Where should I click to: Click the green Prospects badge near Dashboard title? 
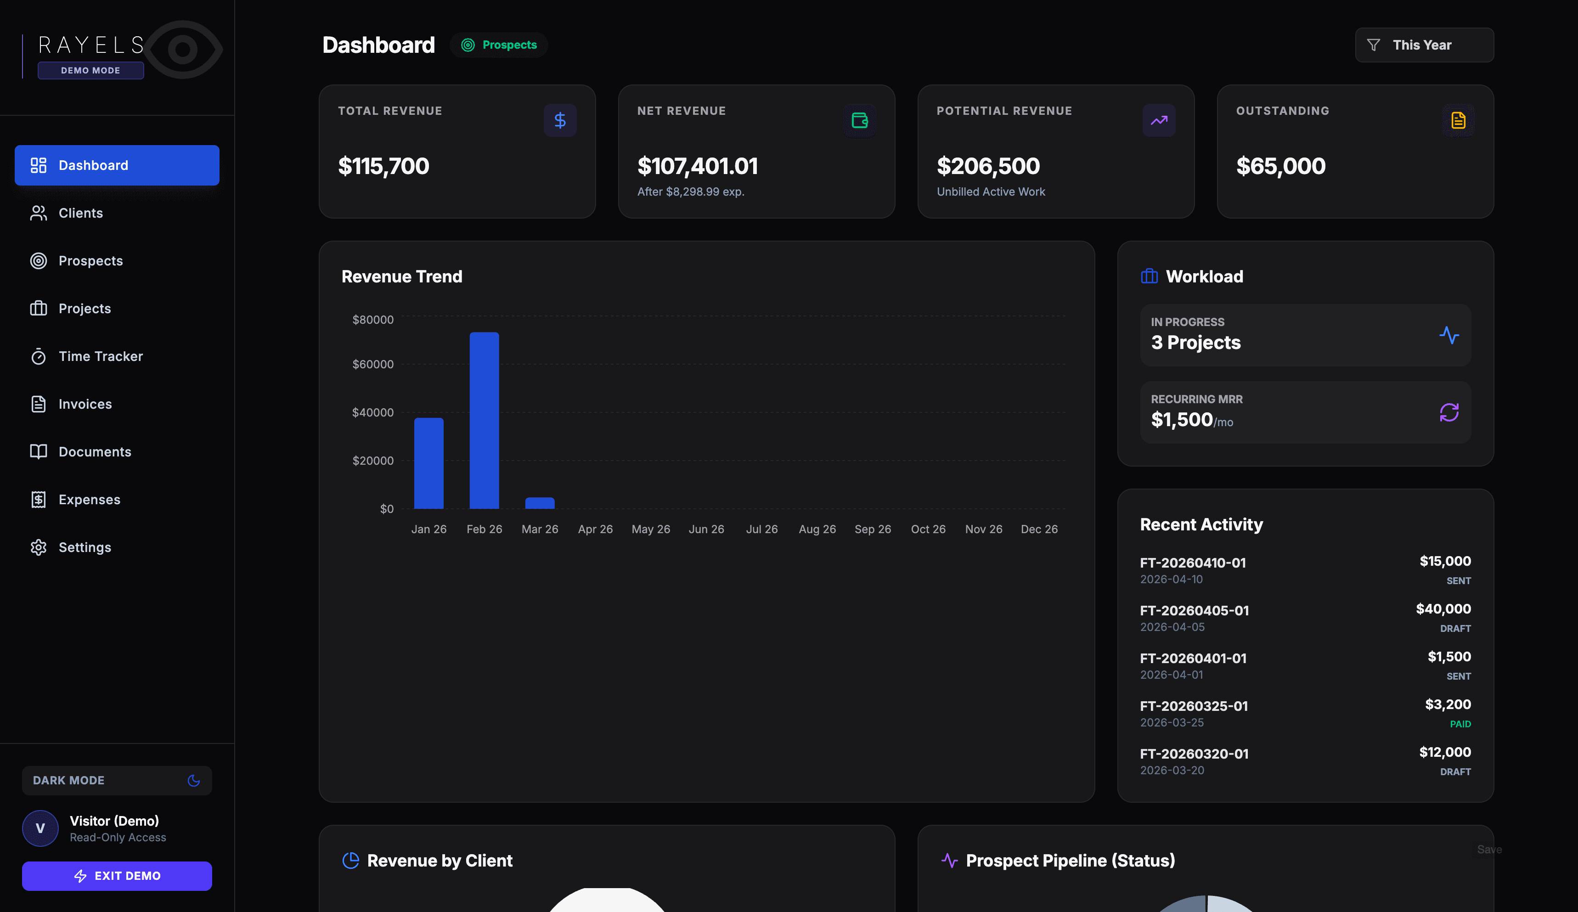(x=499, y=45)
